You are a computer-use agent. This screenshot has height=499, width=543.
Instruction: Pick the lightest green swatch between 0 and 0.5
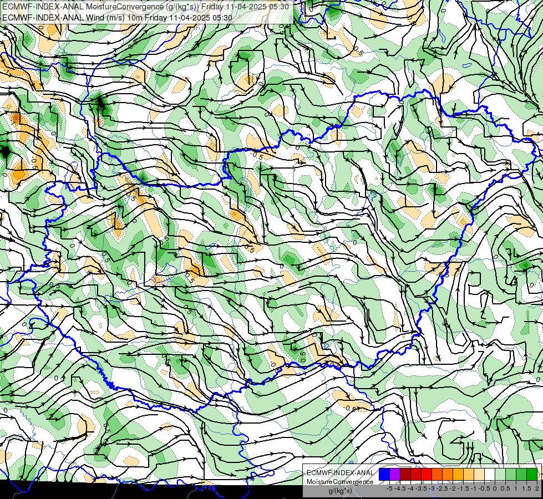point(500,474)
